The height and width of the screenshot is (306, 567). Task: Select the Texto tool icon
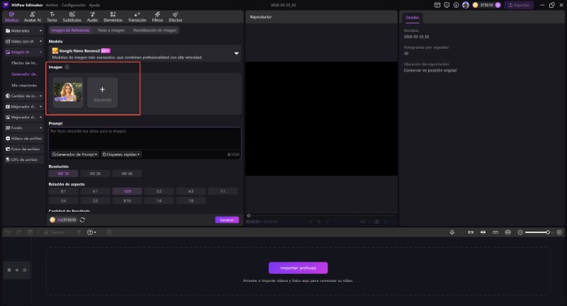click(x=52, y=17)
